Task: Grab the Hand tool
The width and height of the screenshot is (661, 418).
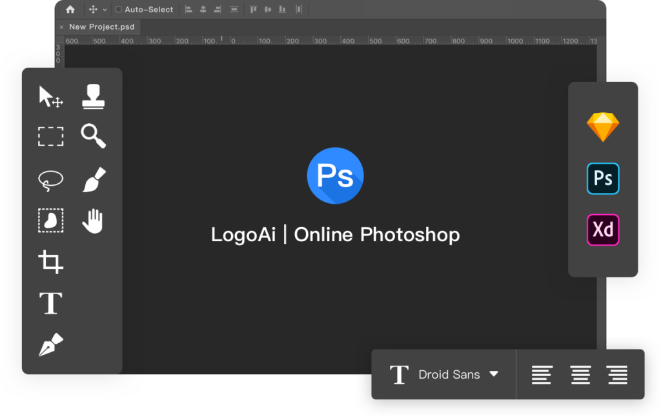Action: tap(92, 220)
